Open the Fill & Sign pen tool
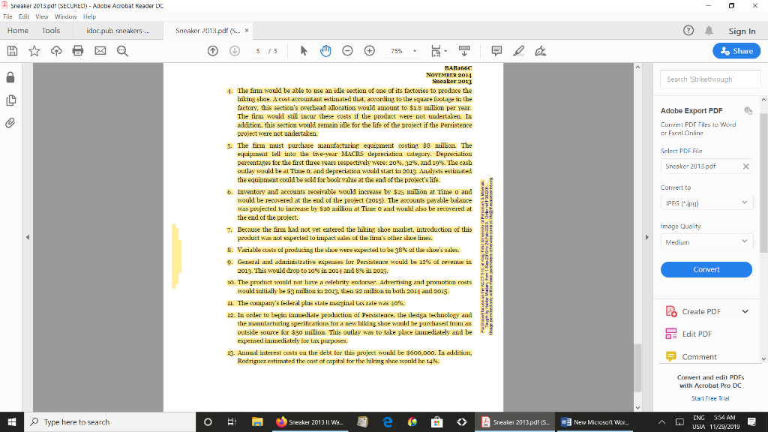Viewport: 768px width, 432px height. [539, 50]
